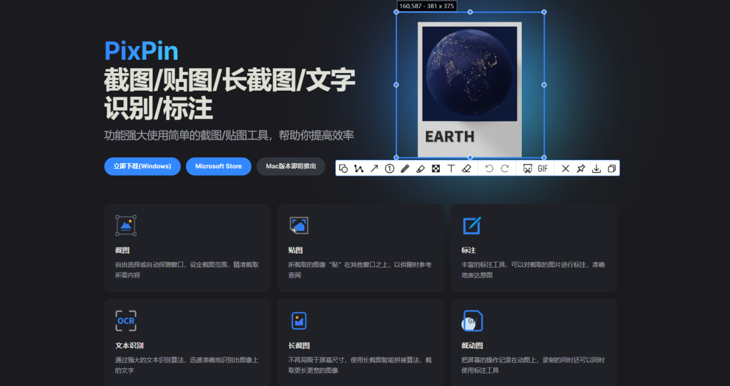This screenshot has width=730, height=386.
Task: Click the 文本识别 card title
Action: pyautogui.click(x=129, y=346)
